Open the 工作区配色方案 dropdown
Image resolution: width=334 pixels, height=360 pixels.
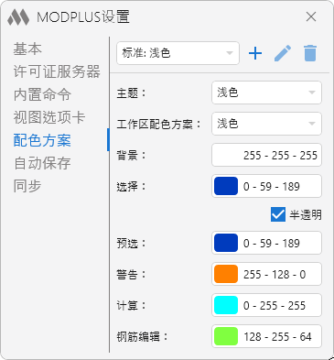266,124
